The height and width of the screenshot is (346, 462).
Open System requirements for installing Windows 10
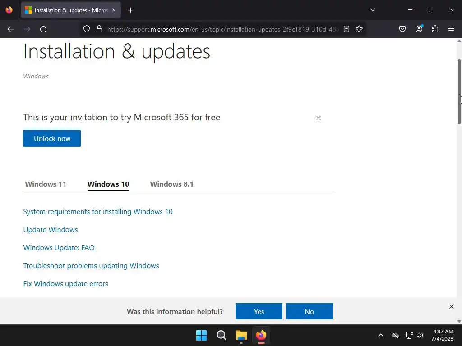click(98, 212)
